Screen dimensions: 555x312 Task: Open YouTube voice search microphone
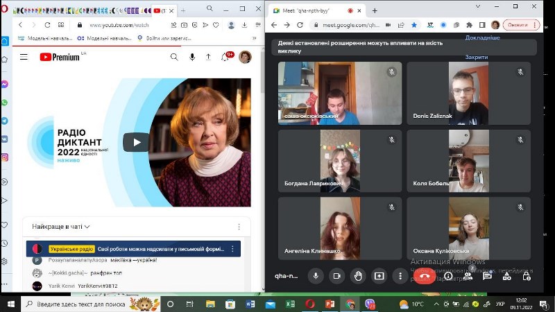click(192, 57)
